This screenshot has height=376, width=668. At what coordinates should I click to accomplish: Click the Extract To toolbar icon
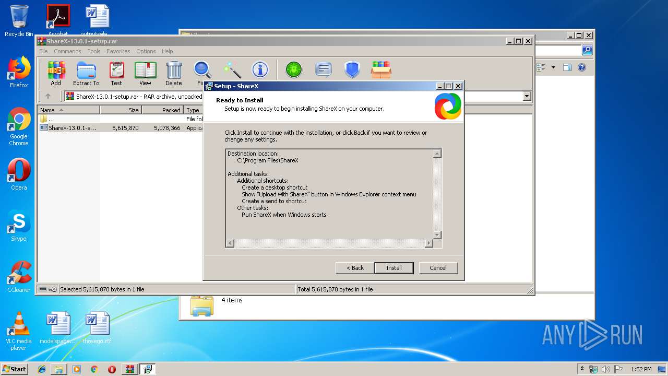86,73
